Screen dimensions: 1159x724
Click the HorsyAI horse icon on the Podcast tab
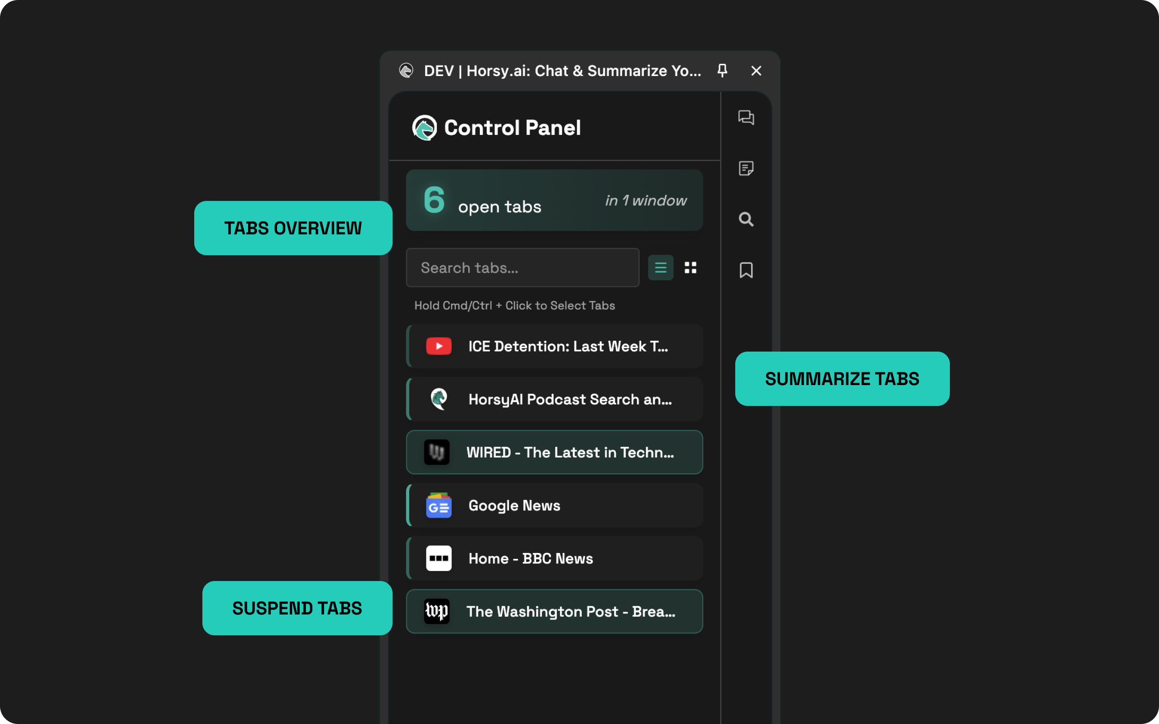click(x=438, y=399)
